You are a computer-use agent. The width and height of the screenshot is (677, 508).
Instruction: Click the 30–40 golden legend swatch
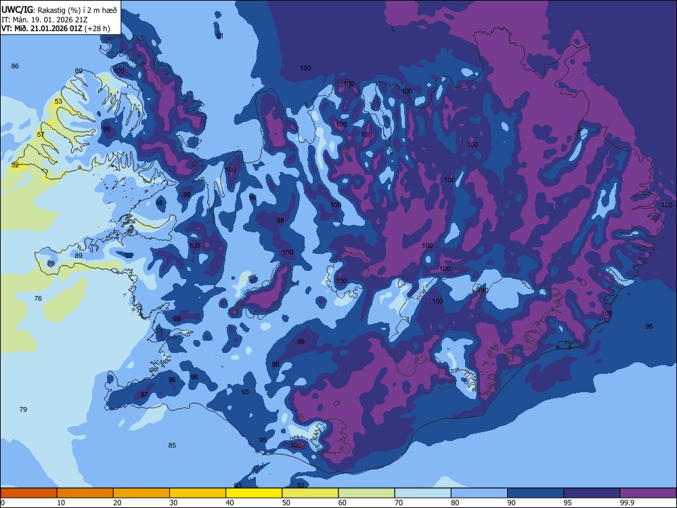pyautogui.click(x=198, y=493)
